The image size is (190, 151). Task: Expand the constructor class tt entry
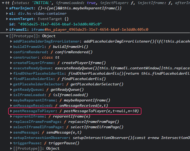[x=11, y=57]
